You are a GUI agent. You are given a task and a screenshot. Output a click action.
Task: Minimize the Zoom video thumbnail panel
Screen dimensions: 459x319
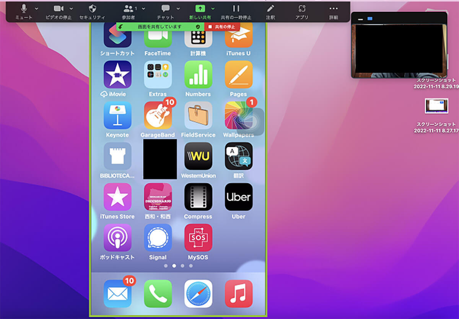(361, 18)
